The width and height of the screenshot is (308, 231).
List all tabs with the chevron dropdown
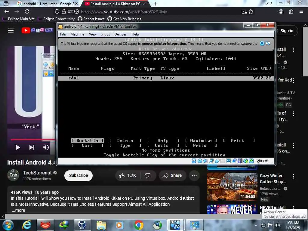click(x=266, y=4)
